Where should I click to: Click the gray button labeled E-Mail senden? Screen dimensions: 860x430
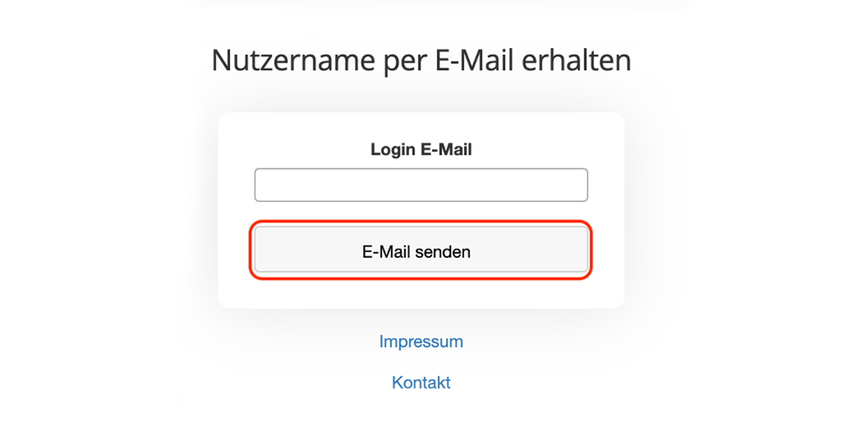[x=421, y=251]
